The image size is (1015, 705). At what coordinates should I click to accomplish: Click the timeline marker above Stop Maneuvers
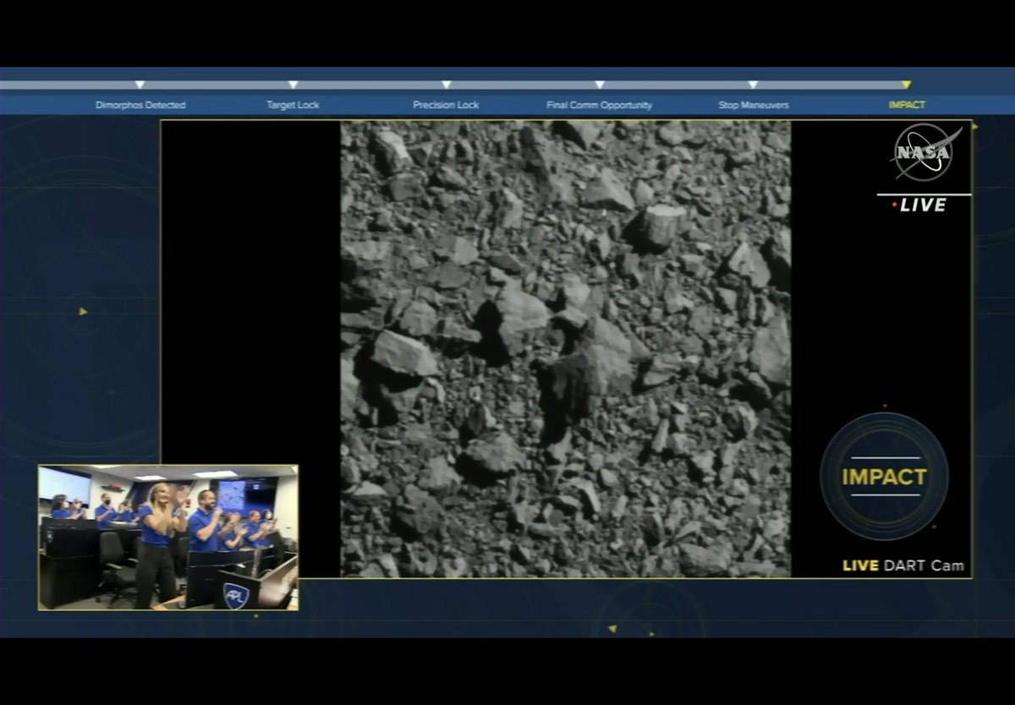753,85
